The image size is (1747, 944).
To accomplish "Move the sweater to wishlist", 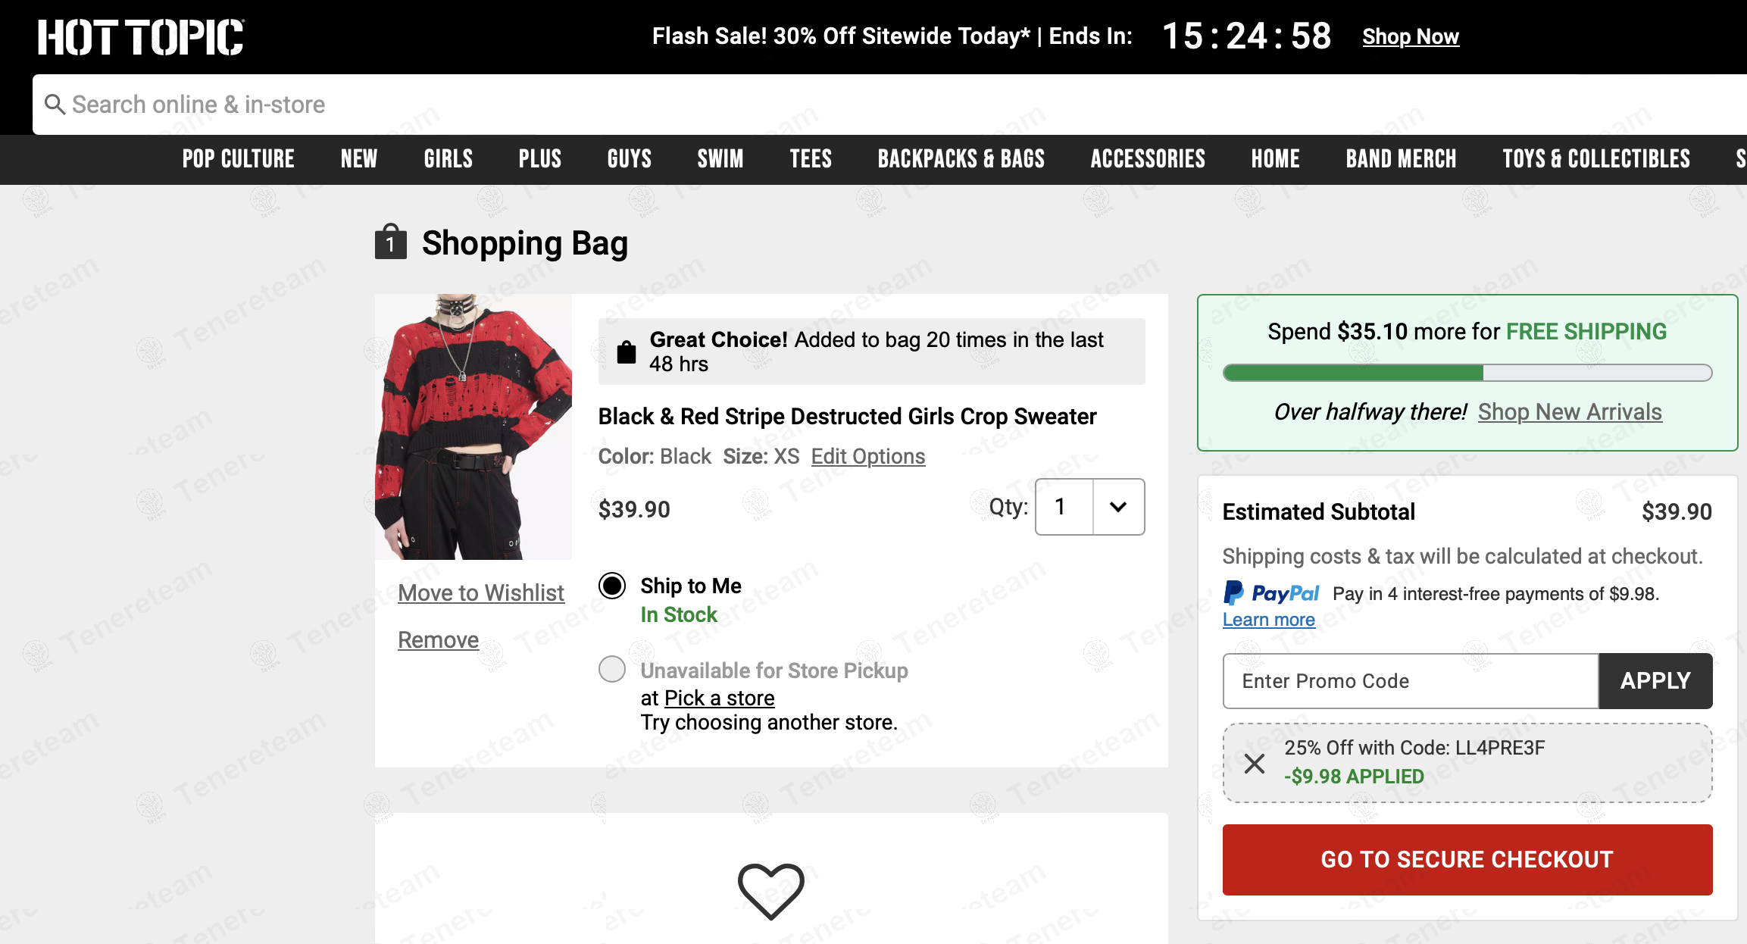I will pyautogui.click(x=481, y=592).
